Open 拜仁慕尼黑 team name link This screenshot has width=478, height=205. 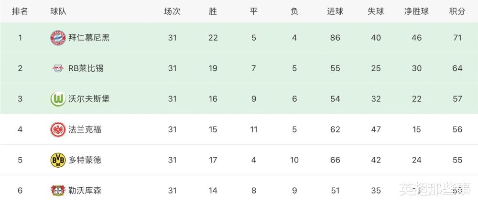[89, 38]
